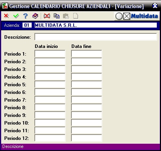
Task: Click Periodo 10 Data inizio field
Action: [50, 123]
